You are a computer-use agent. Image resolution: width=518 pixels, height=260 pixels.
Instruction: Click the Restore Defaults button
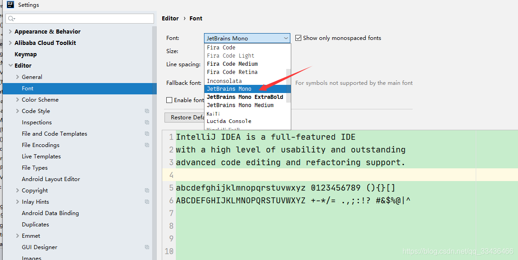click(184, 118)
